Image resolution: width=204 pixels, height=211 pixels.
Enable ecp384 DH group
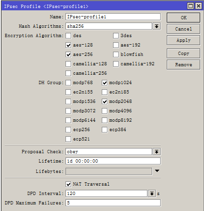[x=105, y=130]
